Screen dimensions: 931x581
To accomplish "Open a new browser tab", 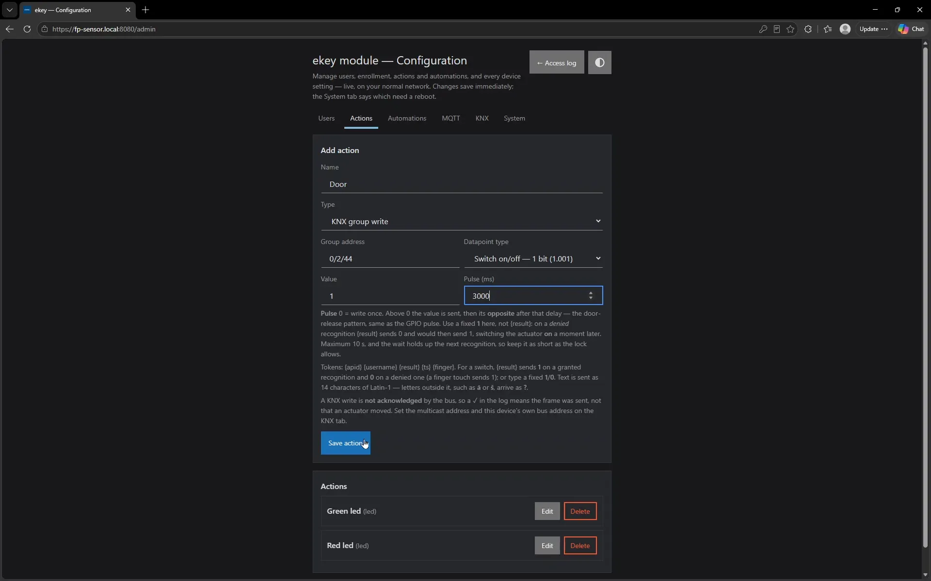I will point(145,10).
